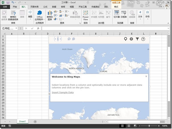Image resolution: width=172 pixels, height=129 pixels.
Task: Click the Undo arrow icon
Action: click(x=13, y=2)
